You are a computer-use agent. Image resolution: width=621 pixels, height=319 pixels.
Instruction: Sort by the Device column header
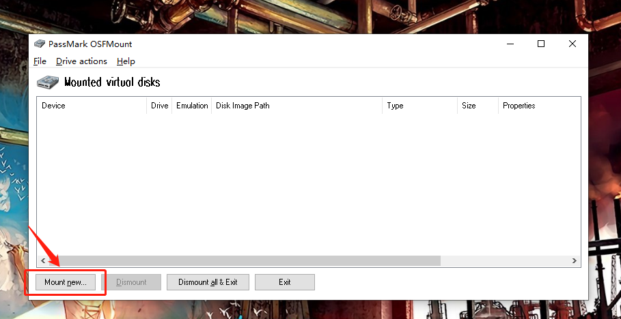[x=92, y=106]
